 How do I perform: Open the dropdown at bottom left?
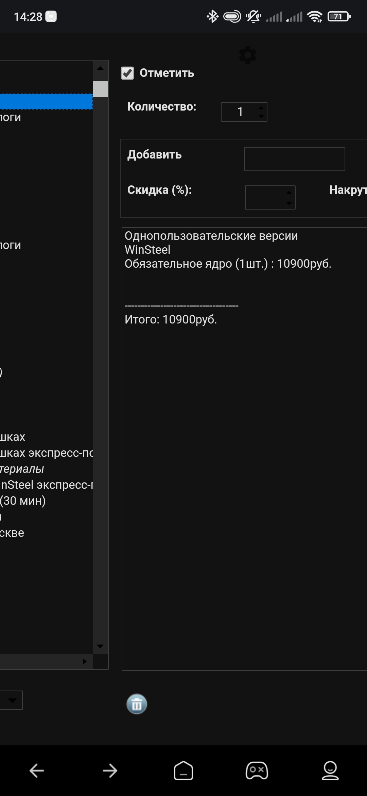[12, 700]
